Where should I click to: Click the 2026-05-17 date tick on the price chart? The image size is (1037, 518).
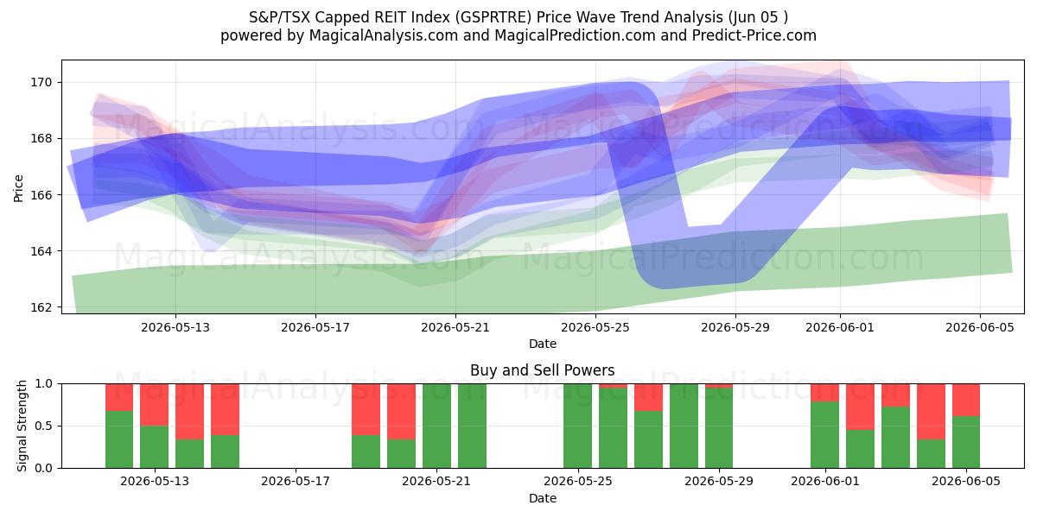(x=315, y=327)
